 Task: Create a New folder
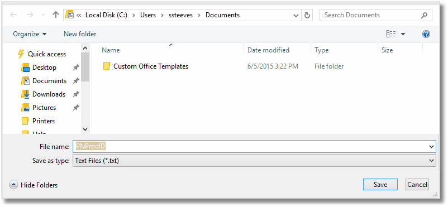(x=80, y=34)
